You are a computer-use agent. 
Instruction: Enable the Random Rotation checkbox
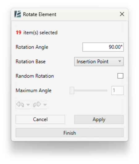120,76
